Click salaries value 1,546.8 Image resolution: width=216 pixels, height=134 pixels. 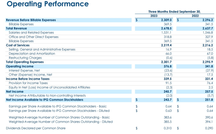coord(208,32)
